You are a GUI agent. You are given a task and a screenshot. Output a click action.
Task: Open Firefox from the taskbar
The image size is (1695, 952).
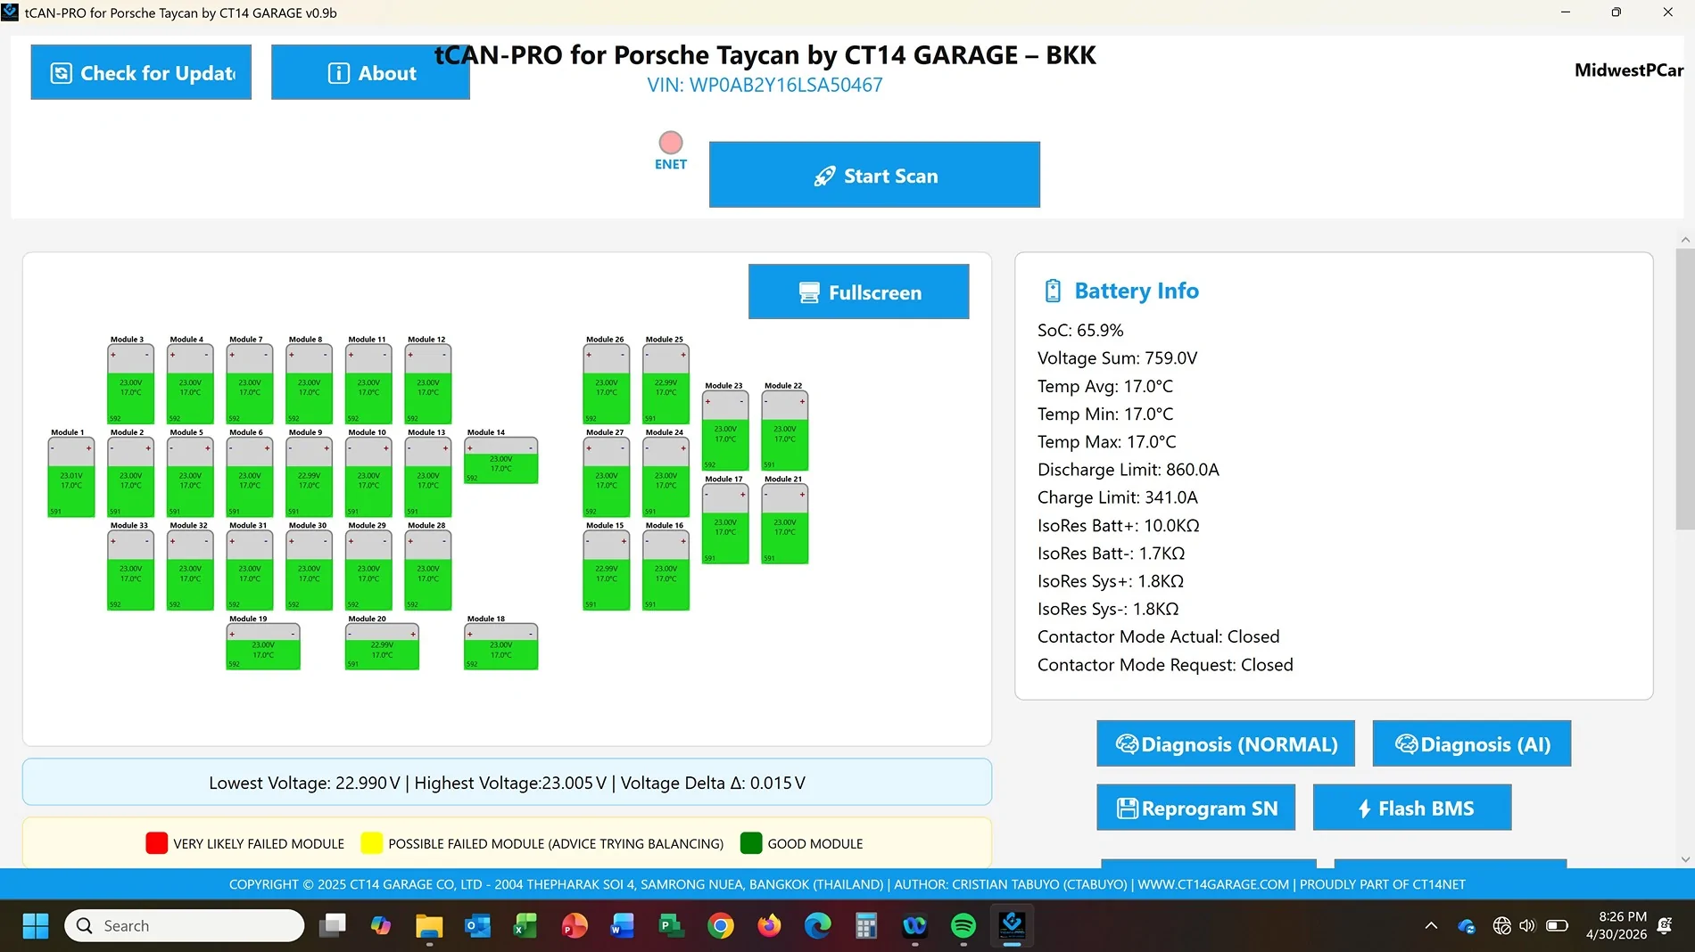(x=769, y=926)
